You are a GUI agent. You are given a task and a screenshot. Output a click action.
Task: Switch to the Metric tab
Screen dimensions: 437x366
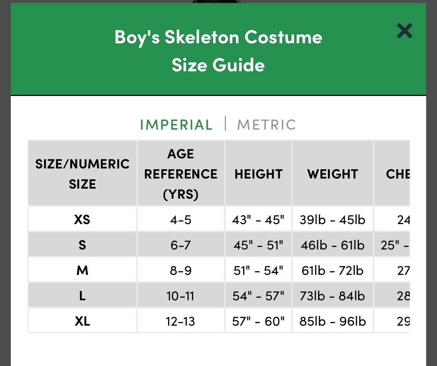click(266, 124)
